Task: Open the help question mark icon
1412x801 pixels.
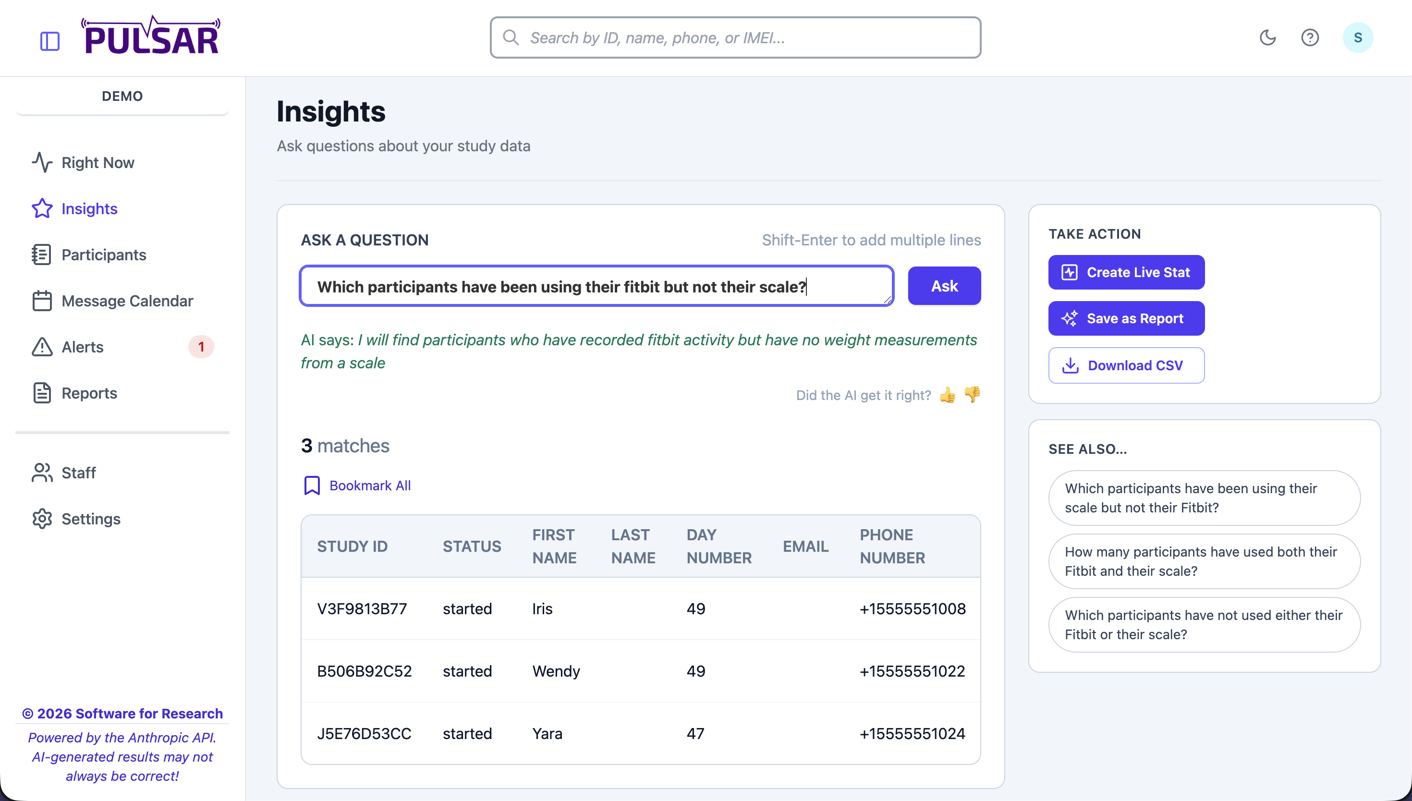Action: tap(1311, 37)
